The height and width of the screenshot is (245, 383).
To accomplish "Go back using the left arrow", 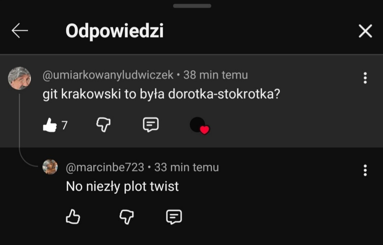I will click(20, 31).
